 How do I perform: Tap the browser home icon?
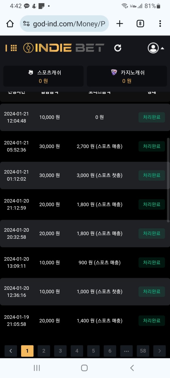(x=10, y=24)
